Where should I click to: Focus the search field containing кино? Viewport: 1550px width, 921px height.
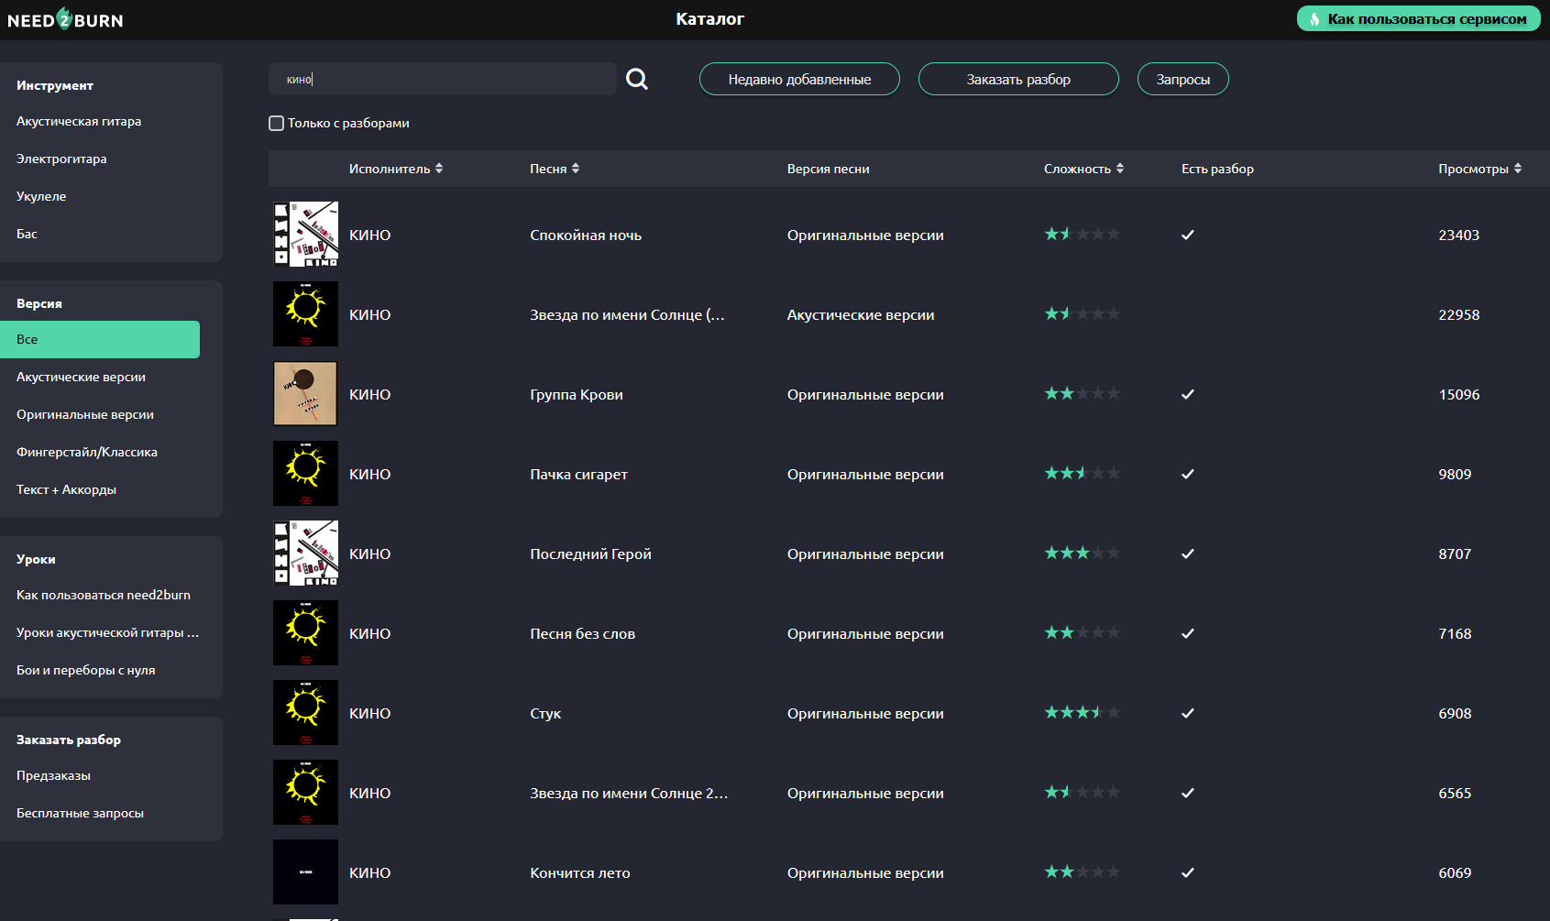tap(443, 79)
